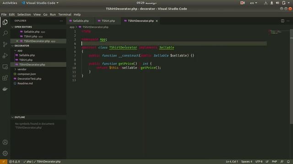Open the system volume icon in top bar
293x164 pixels.
[x=277, y=3]
